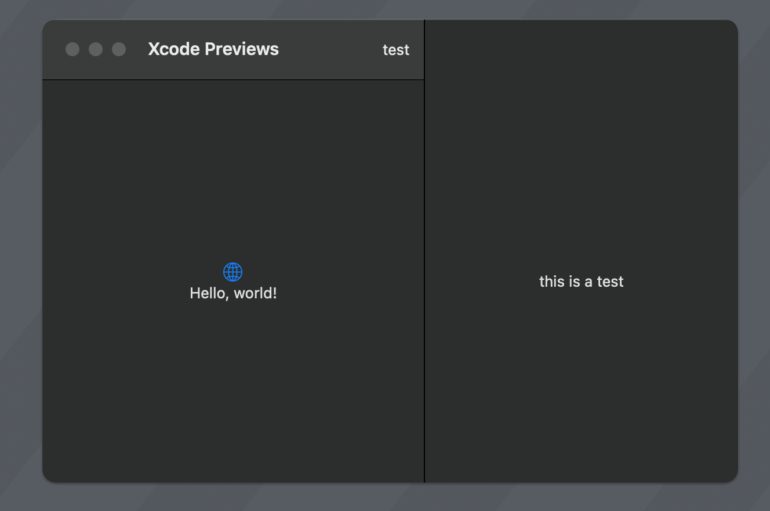Click the "test" toolbar button
The width and height of the screenshot is (770, 511).
(x=396, y=50)
